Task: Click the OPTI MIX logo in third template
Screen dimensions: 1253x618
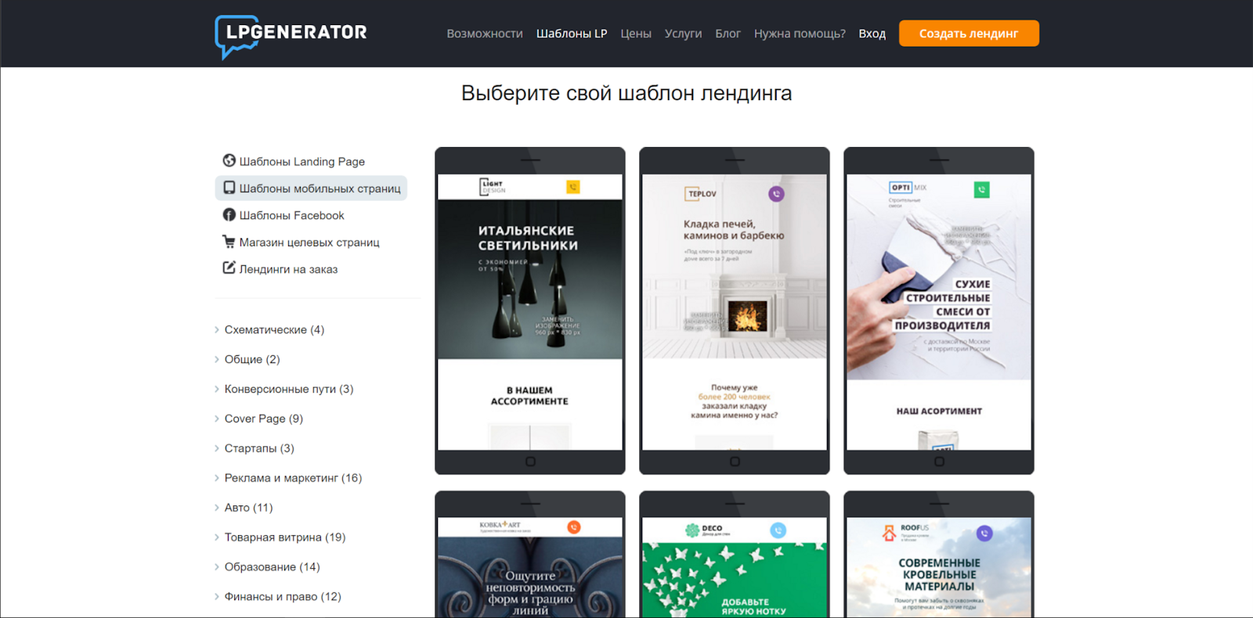Action: point(908,188)
